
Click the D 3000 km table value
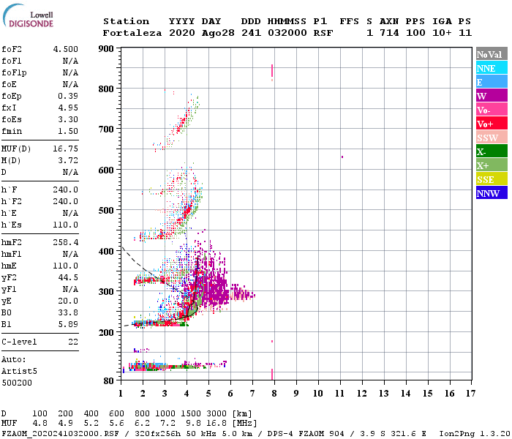click(217, 413)
